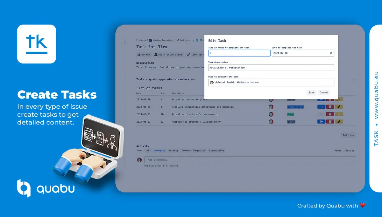Click the 'Add a child issue' button

(x=168, y=55)
